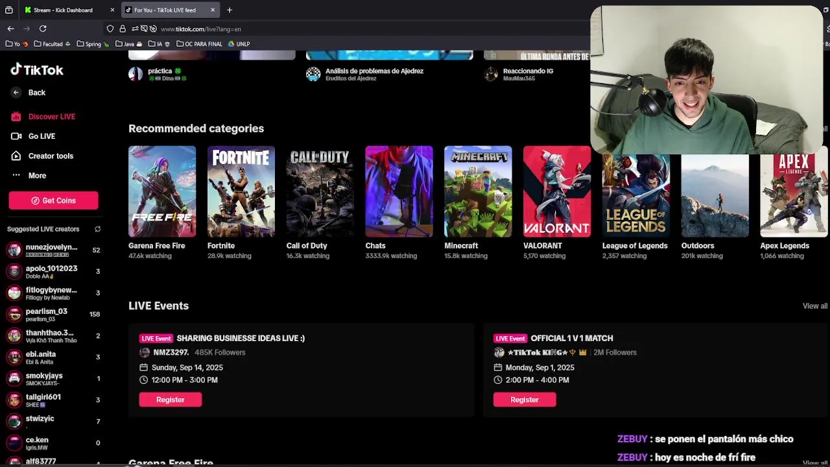Screen dimensions: 830x467
Task: Open smokyjays suggested creator
Action: coord(53,379)
